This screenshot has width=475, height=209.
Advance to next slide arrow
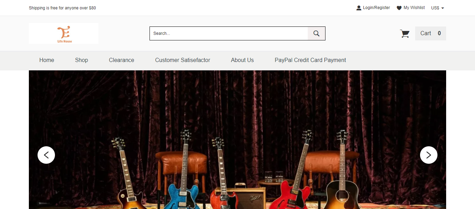(x=429, y=155)
